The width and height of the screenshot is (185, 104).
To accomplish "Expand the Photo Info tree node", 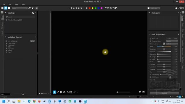I will [7, 45].
